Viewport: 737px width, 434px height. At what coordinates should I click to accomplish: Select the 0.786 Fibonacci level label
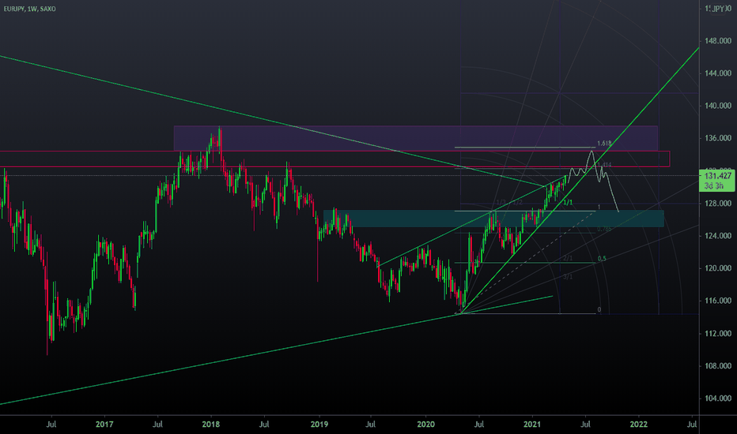[x=604, y=229]
